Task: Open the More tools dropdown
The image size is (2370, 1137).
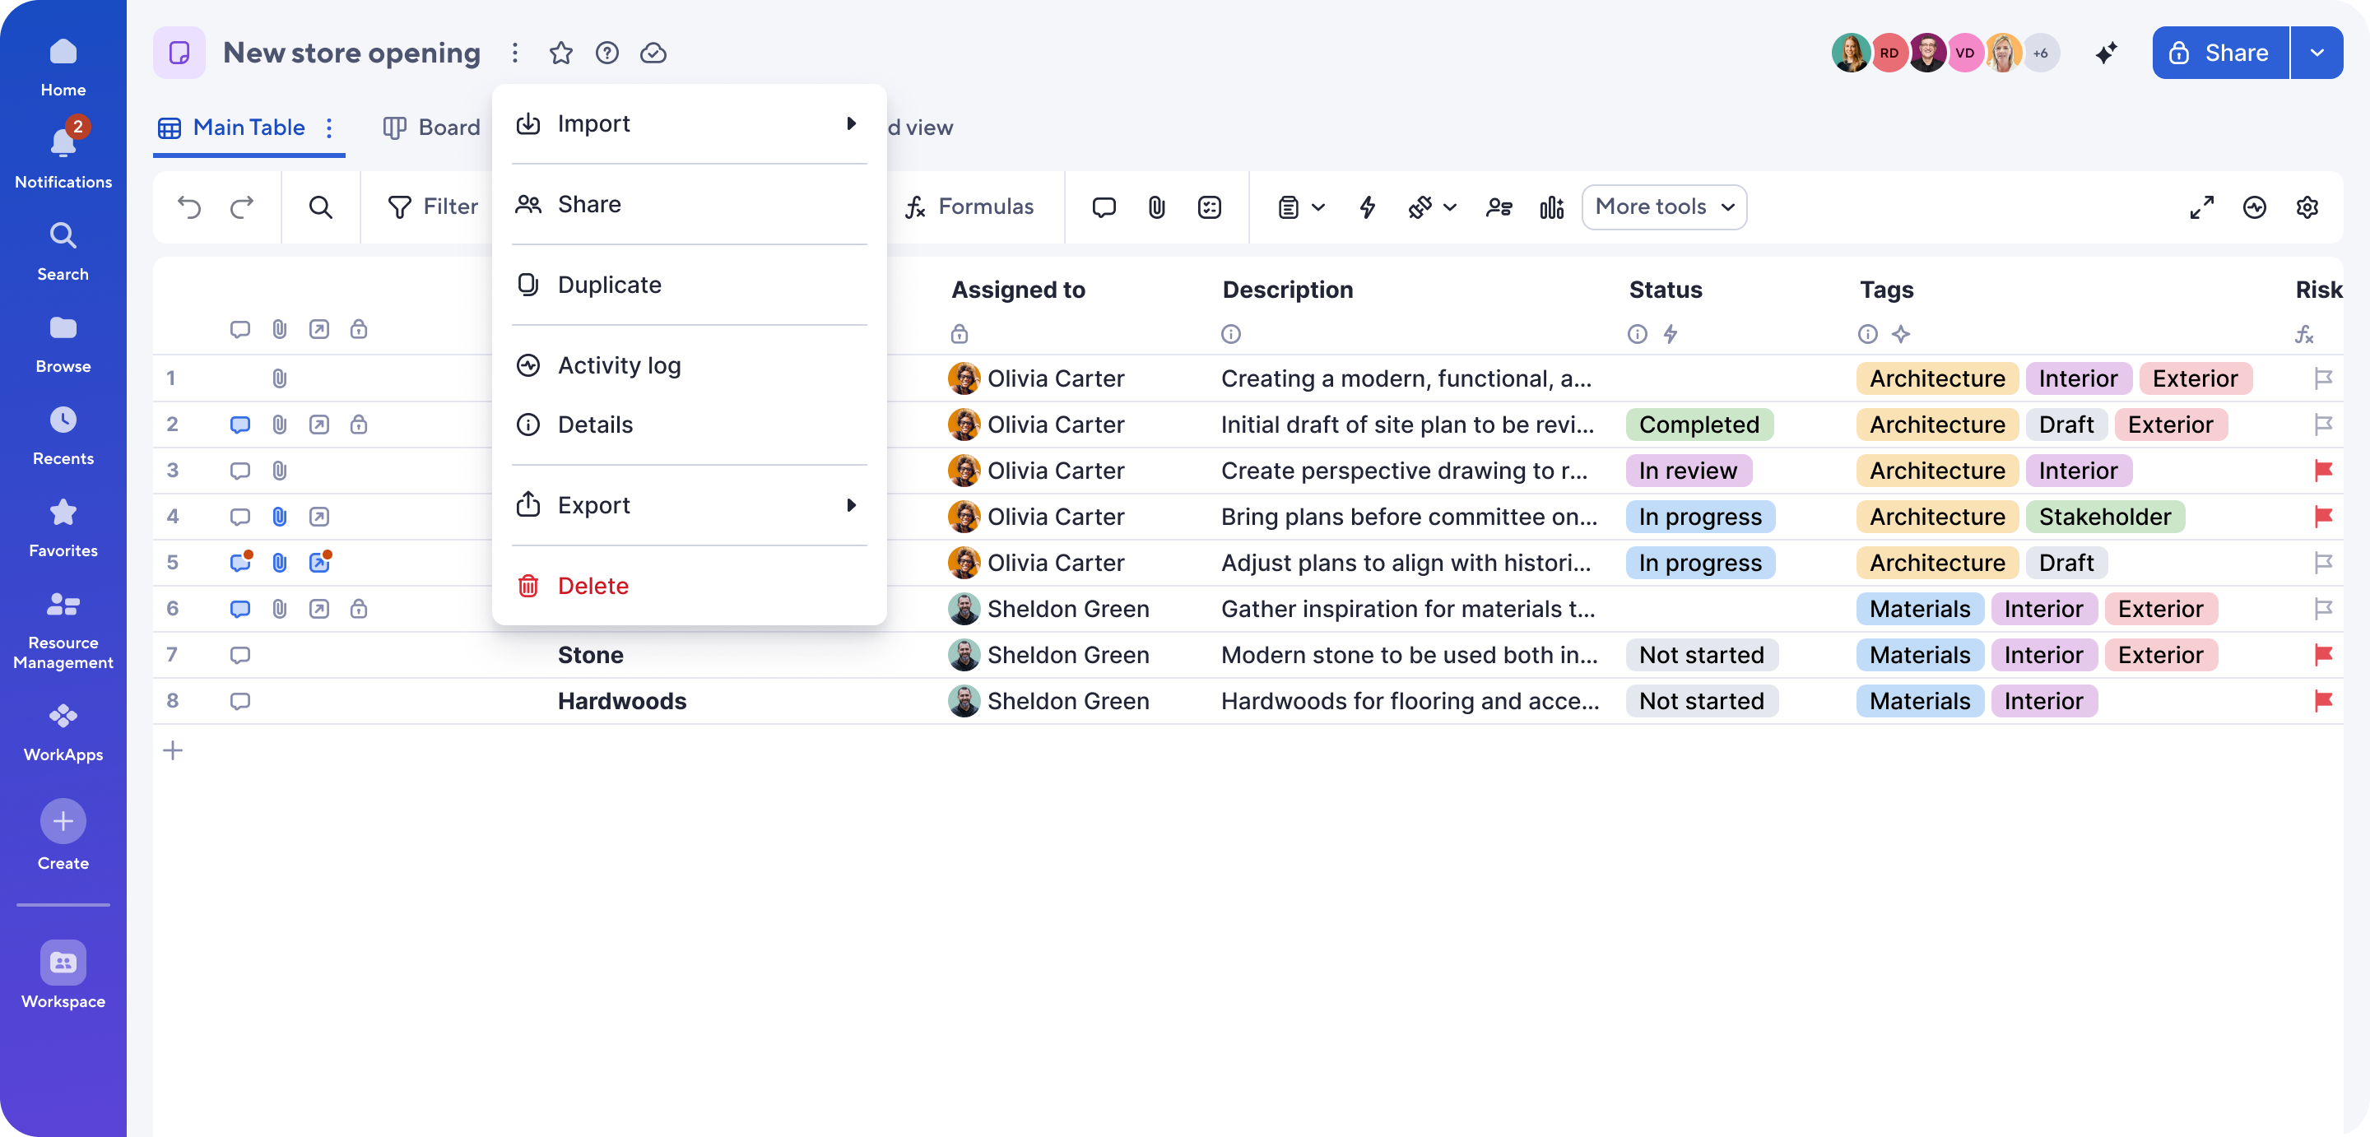Action: [x=1663, y=207]
